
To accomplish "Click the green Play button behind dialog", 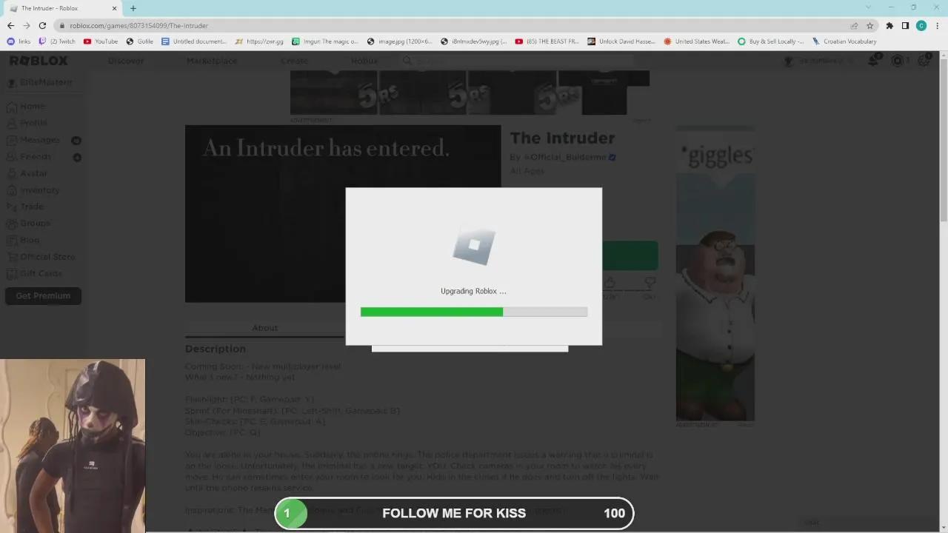I will [630, 255].
